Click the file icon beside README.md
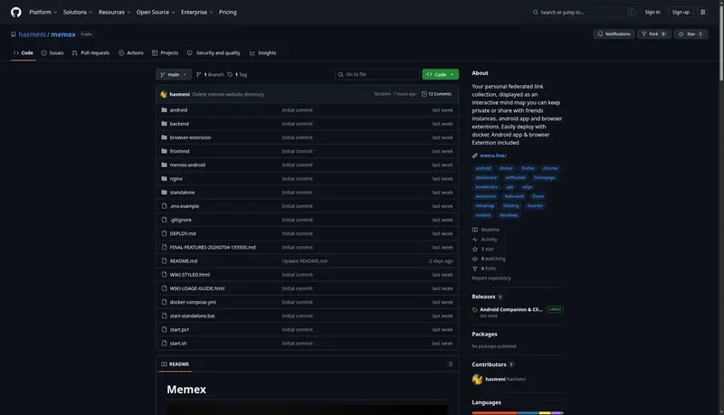 click(164, 261)
